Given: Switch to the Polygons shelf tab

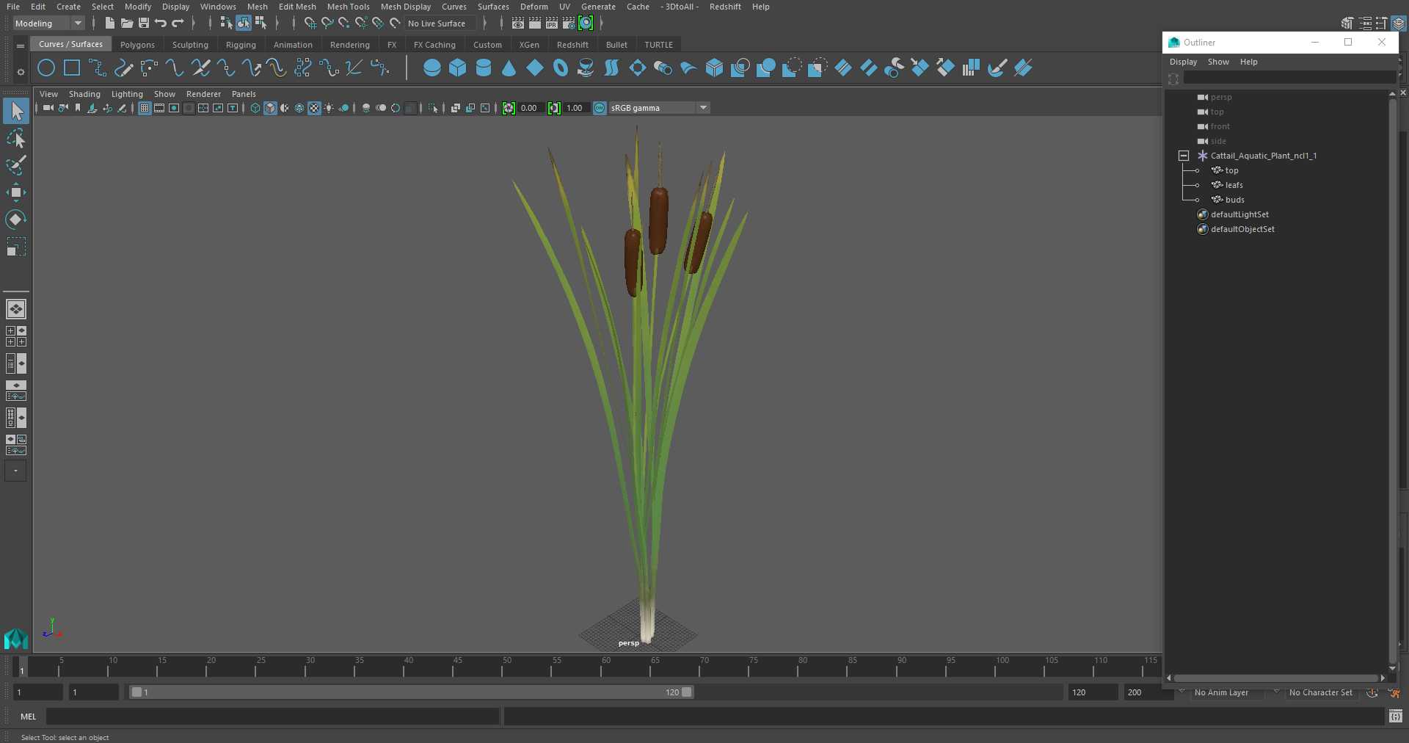Looking at the screenshot, I should [137, 45].
